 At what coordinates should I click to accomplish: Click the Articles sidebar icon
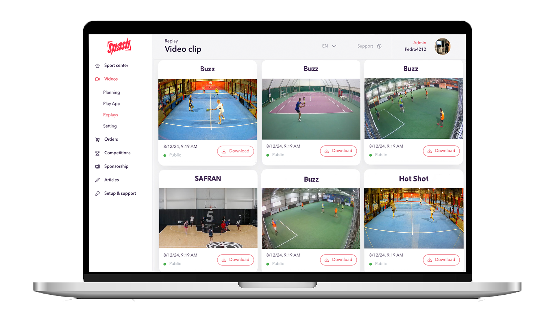tap(97, 180)
